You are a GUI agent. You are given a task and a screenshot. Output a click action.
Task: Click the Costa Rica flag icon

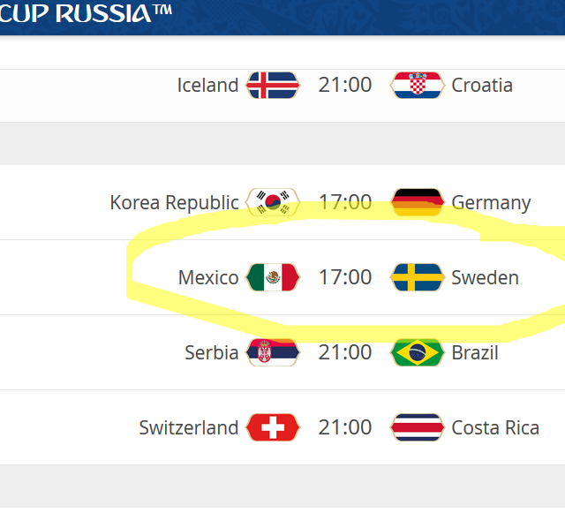[x=417, y=427]
